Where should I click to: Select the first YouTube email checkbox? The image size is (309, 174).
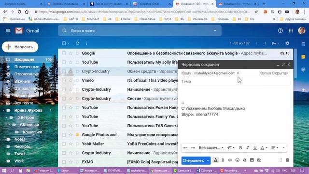tap(64, 62)
